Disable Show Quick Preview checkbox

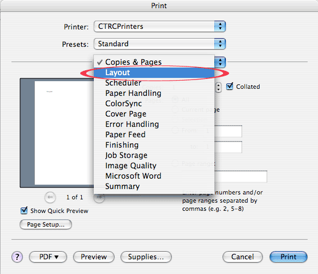[x=24, y=211]
